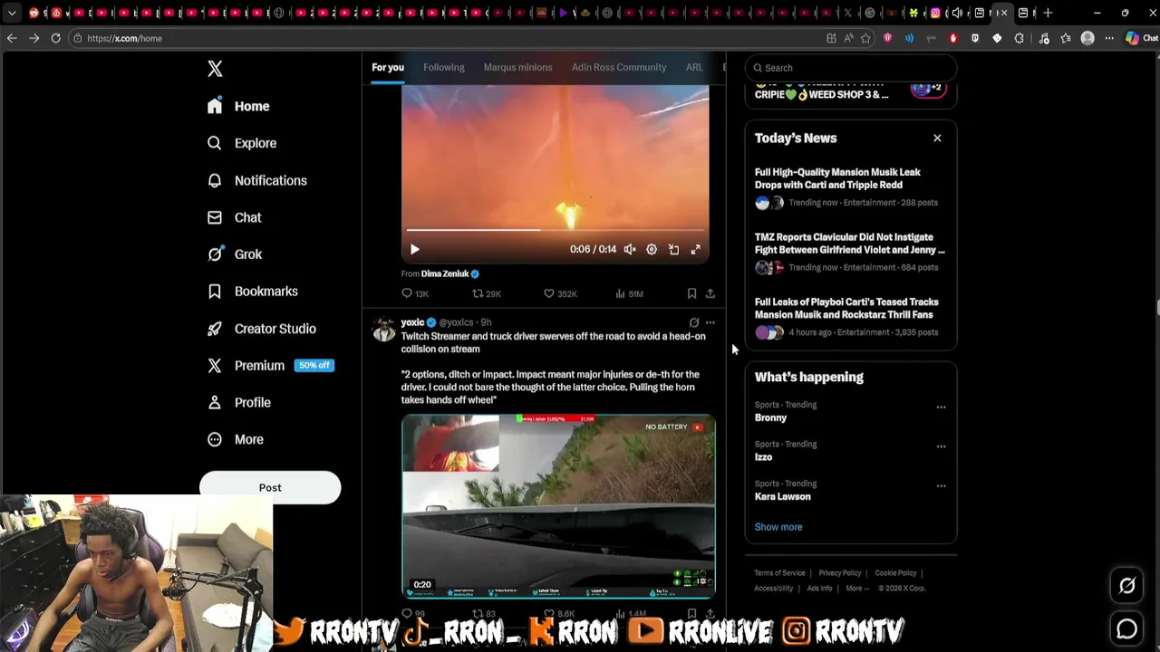Switch to the ARL tab
This screenshot has height=652, width=1160.
pos(694,67)
